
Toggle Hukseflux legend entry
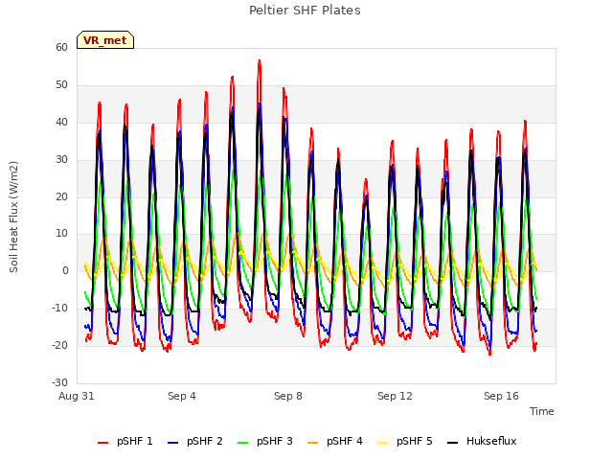click(x=482, y=441)
